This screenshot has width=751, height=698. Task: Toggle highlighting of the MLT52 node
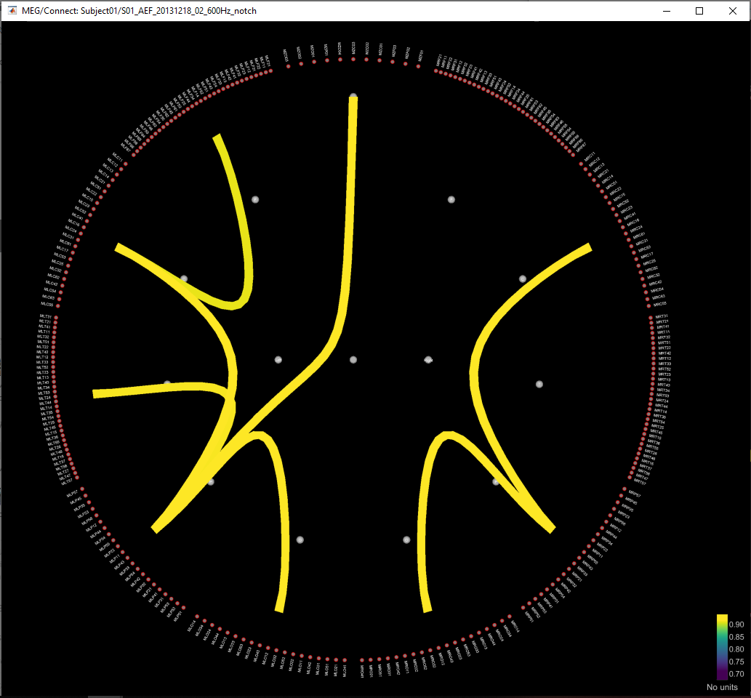click(x=53, y=367)
